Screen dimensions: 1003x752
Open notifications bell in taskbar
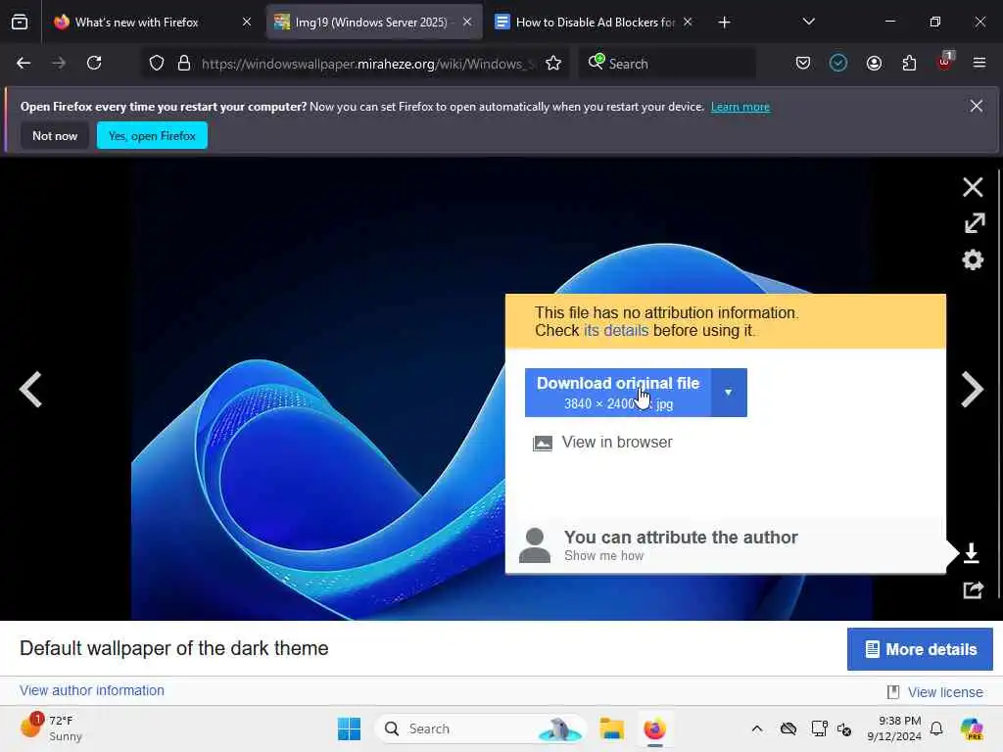coord(936,728)
